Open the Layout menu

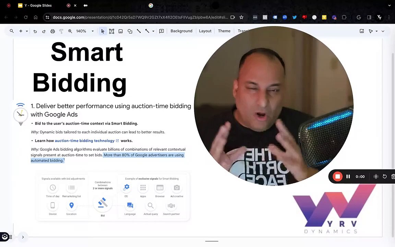tap(205, 31)
